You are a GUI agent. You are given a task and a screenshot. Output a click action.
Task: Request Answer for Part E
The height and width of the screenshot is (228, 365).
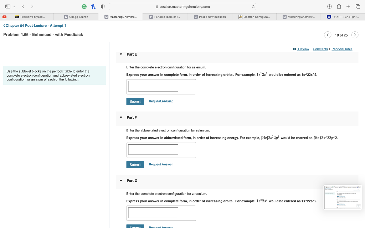pyautogui.click(x=161, y=101)
